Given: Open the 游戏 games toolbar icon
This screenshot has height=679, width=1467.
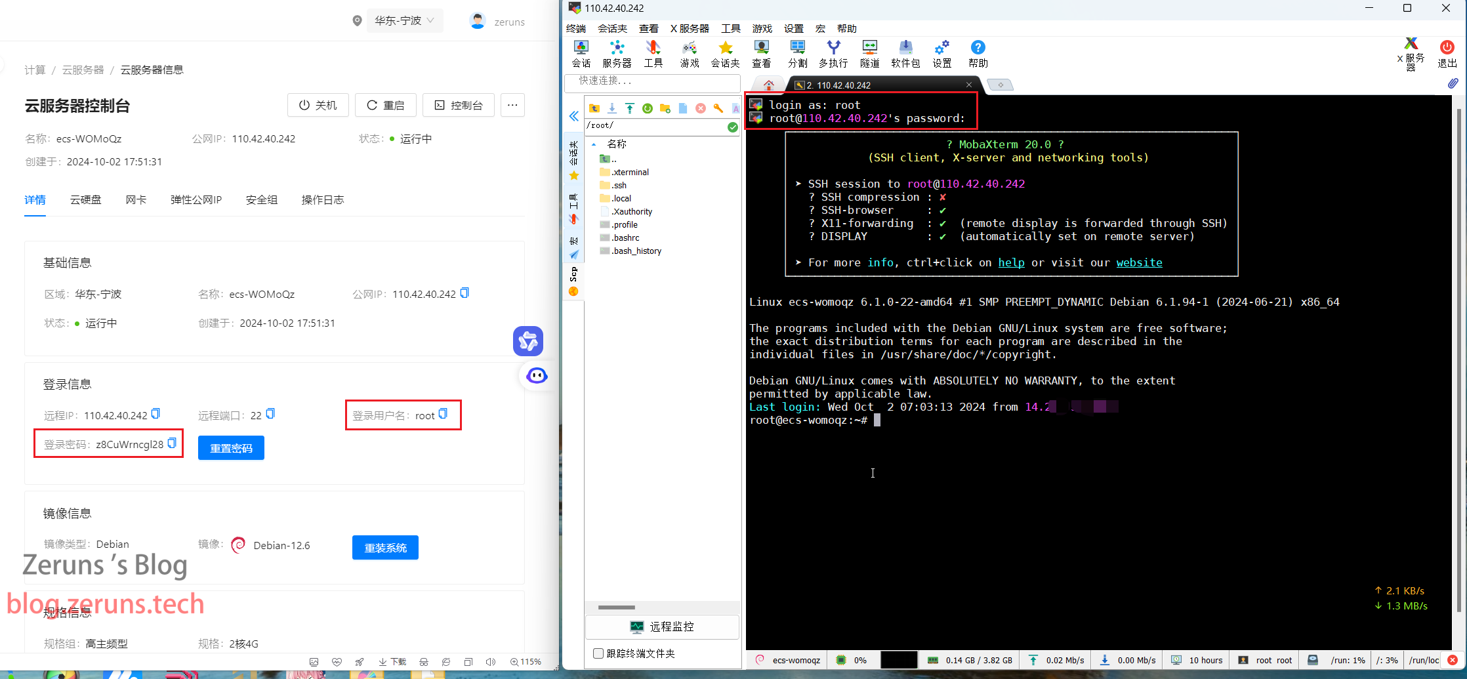Looking at the screenshot, I should click(690, 54).
